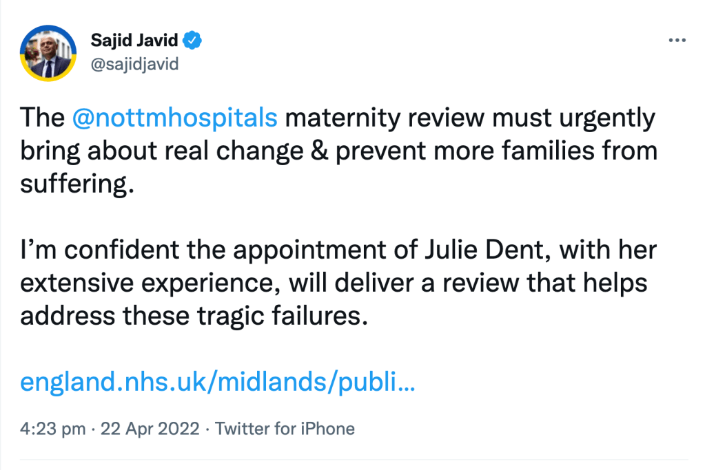This screenshot has height=470, width=705.
Task: Click the 4:23 pm timestamp
Action: [54, 429]
